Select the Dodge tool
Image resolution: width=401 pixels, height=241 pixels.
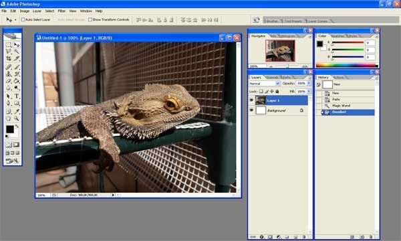click(17, 88)
